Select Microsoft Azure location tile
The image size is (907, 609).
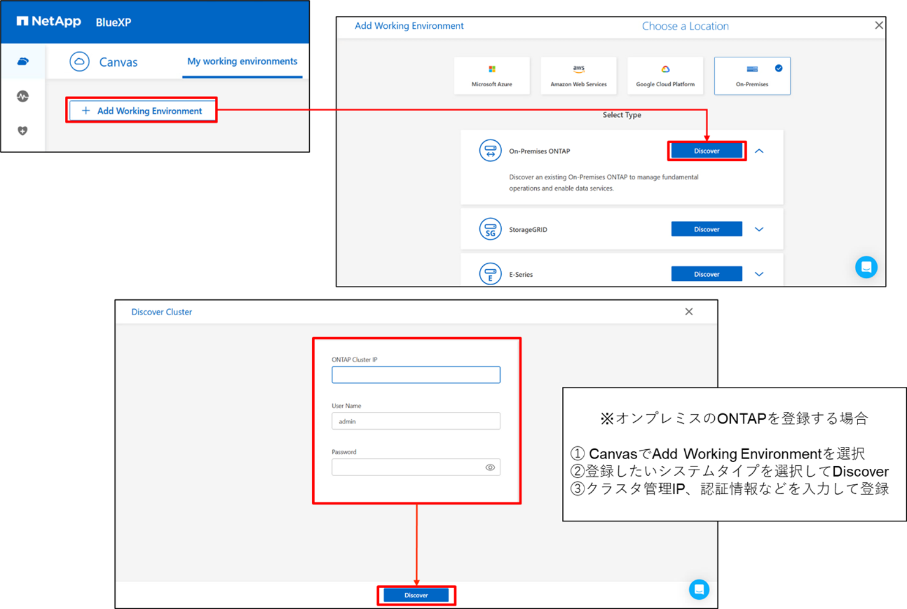pyautogui.click(x=492, y=76)
